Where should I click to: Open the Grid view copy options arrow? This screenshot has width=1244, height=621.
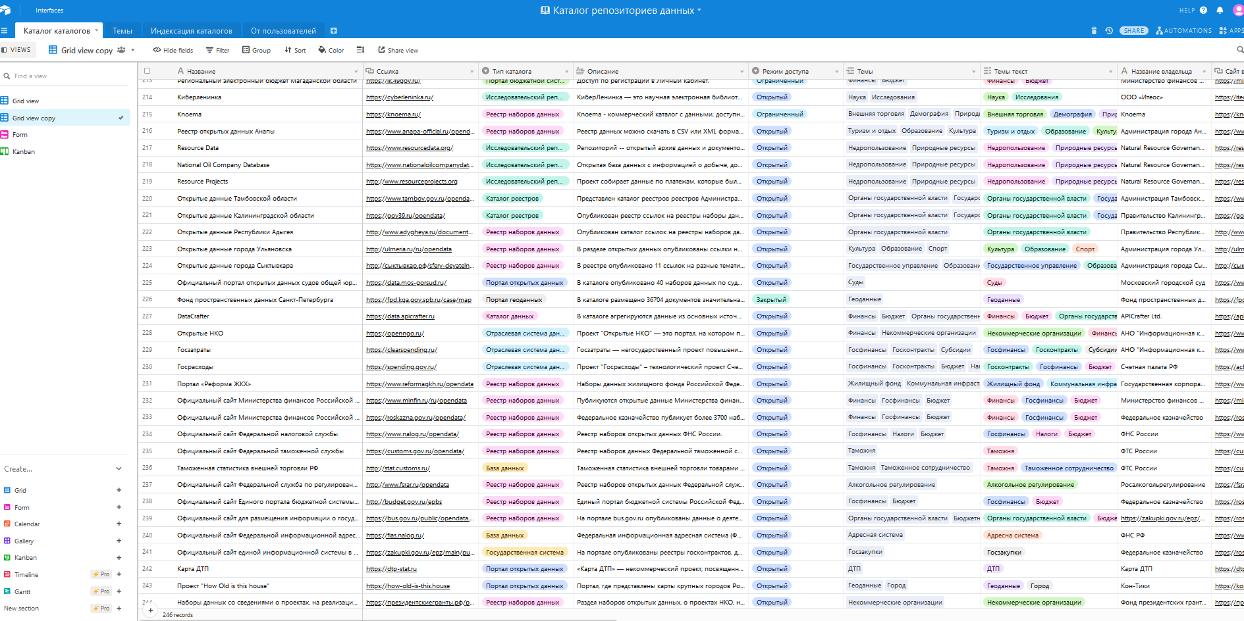pyautogui.click(x=133, y=50)
